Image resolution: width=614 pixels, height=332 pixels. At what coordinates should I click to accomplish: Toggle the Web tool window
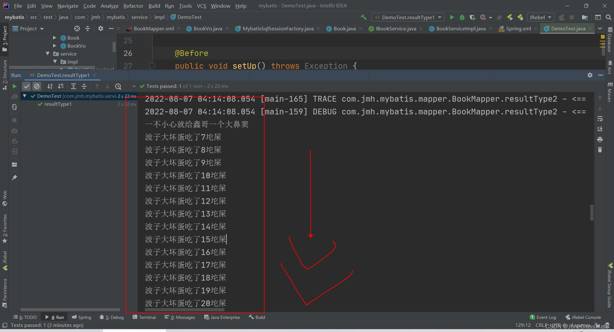click(4, 198)
